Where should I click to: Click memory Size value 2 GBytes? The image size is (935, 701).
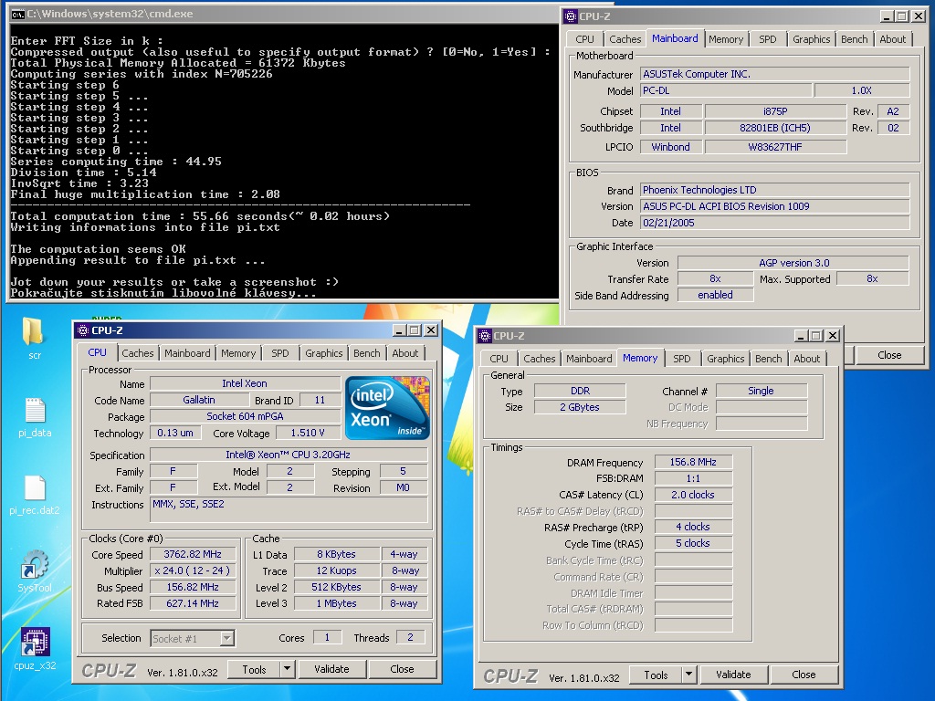[x=580, y=408]
